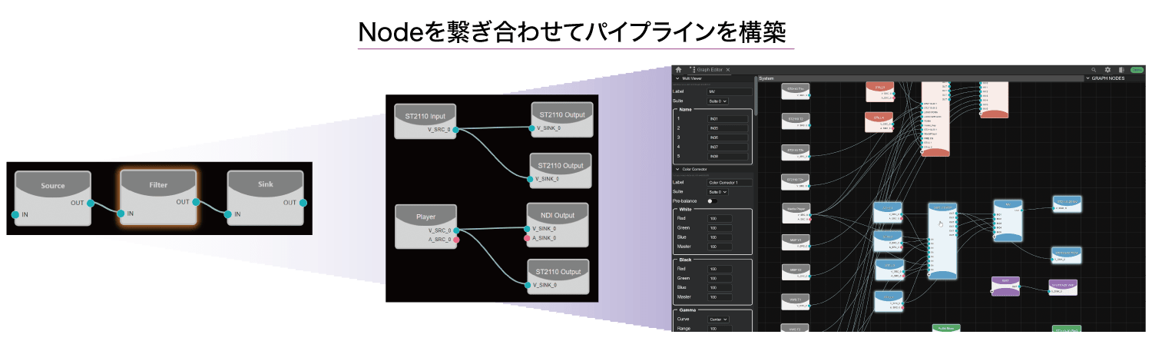Open the Gamma Curve dropdown
The image size is (1152, 351).
[718, 319]
